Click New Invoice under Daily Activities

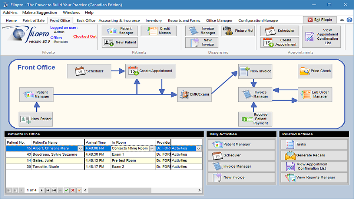click(x=241, y=178)
